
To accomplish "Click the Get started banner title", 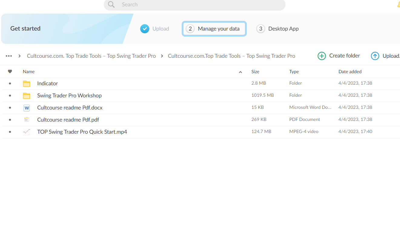I will 25,28.
